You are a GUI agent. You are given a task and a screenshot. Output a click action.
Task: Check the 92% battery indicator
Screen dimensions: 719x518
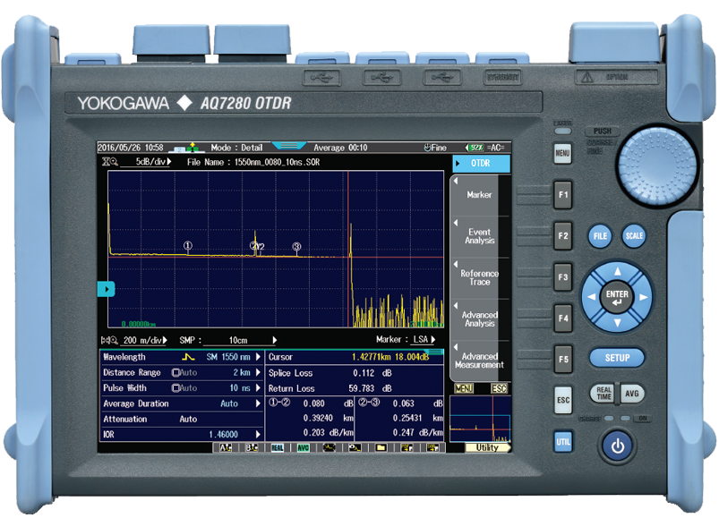click(x=475, y=148)
